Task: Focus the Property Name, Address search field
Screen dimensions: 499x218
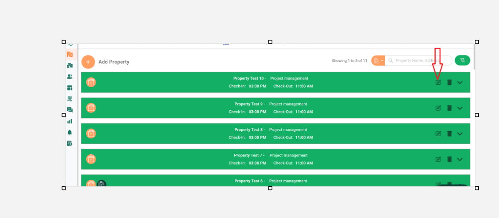Action: pyautogui.click(x=419, y=61)
